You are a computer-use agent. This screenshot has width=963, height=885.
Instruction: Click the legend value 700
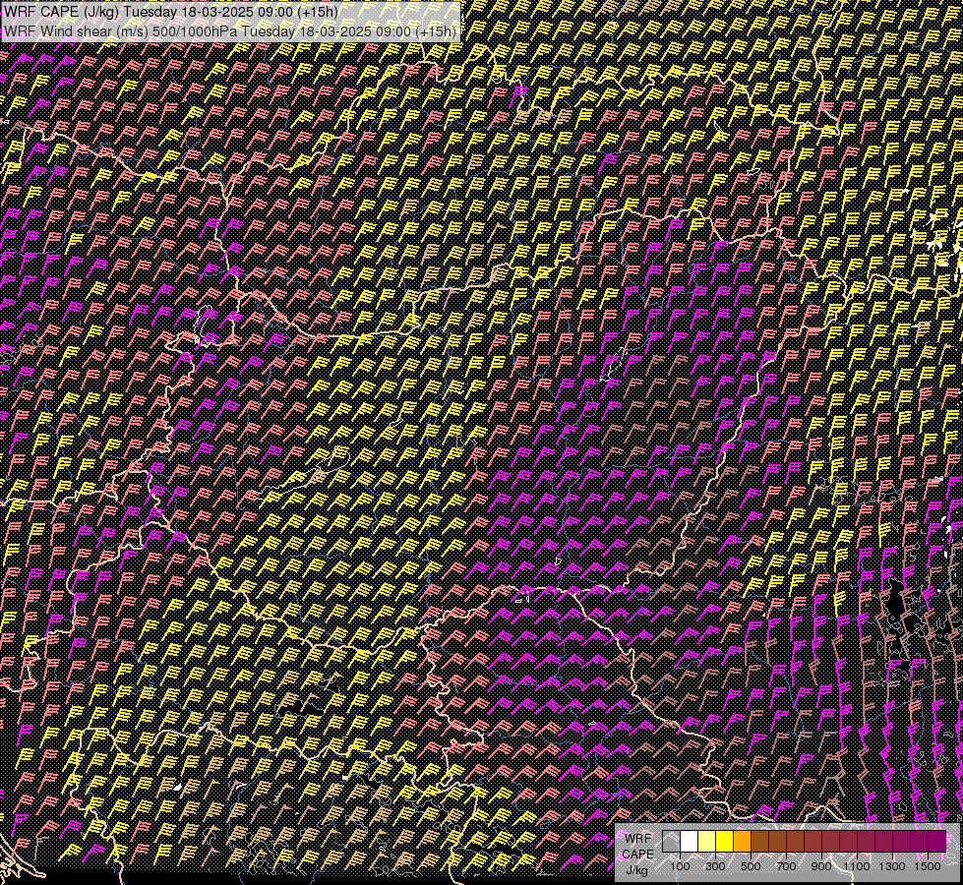tap(786, 866)
